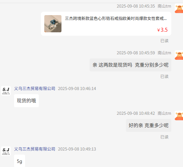The width and height of the screenshot is (183, 167).
Task: Click 南山tm's bull avatar beside the 10:48:42 message
Action: (x=179, y=115)
